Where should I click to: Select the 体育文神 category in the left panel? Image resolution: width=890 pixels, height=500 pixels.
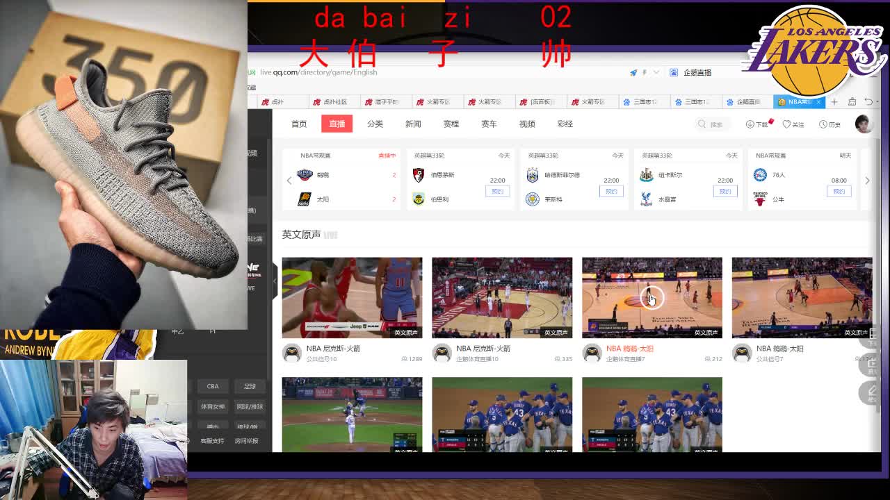[213, 406]
